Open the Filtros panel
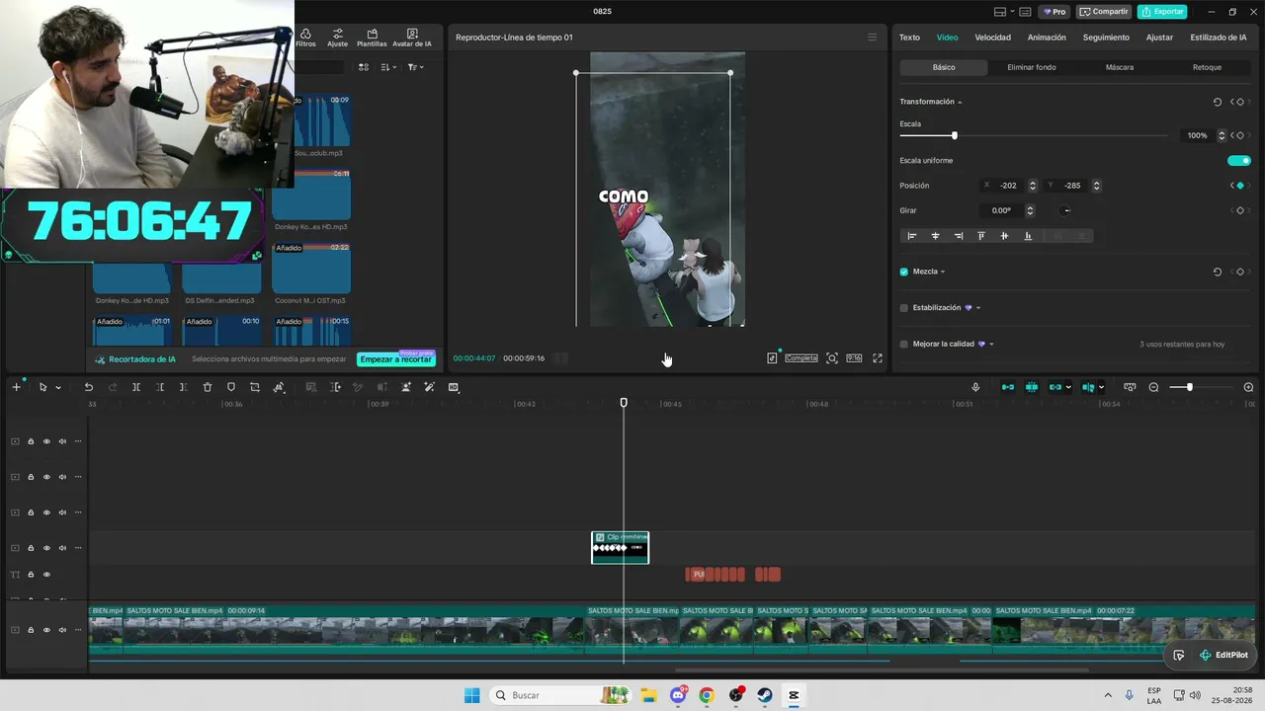1265x711 pixels. pyautogui.click(x=305, y=38)
